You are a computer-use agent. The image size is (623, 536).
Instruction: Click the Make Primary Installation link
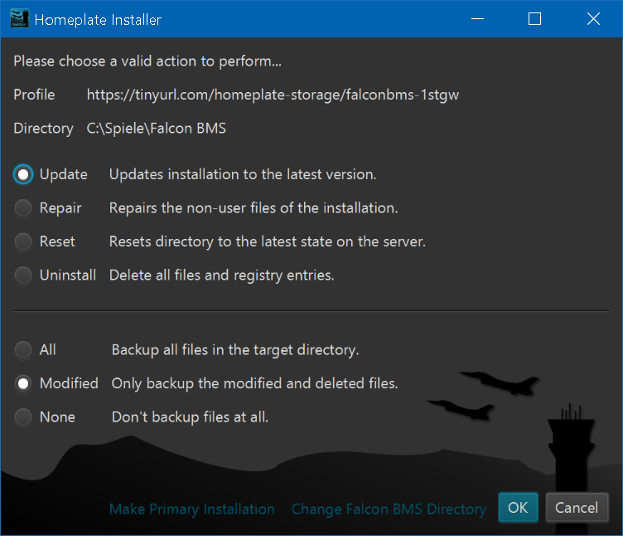click(x=192, y=509)
